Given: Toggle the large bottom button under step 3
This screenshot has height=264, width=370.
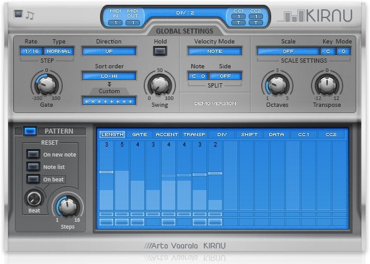Looking at the screenshot, I should 137,222.
